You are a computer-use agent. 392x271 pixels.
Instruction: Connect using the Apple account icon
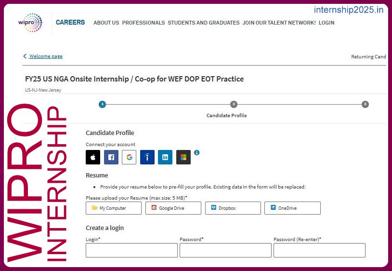[93, 157]
